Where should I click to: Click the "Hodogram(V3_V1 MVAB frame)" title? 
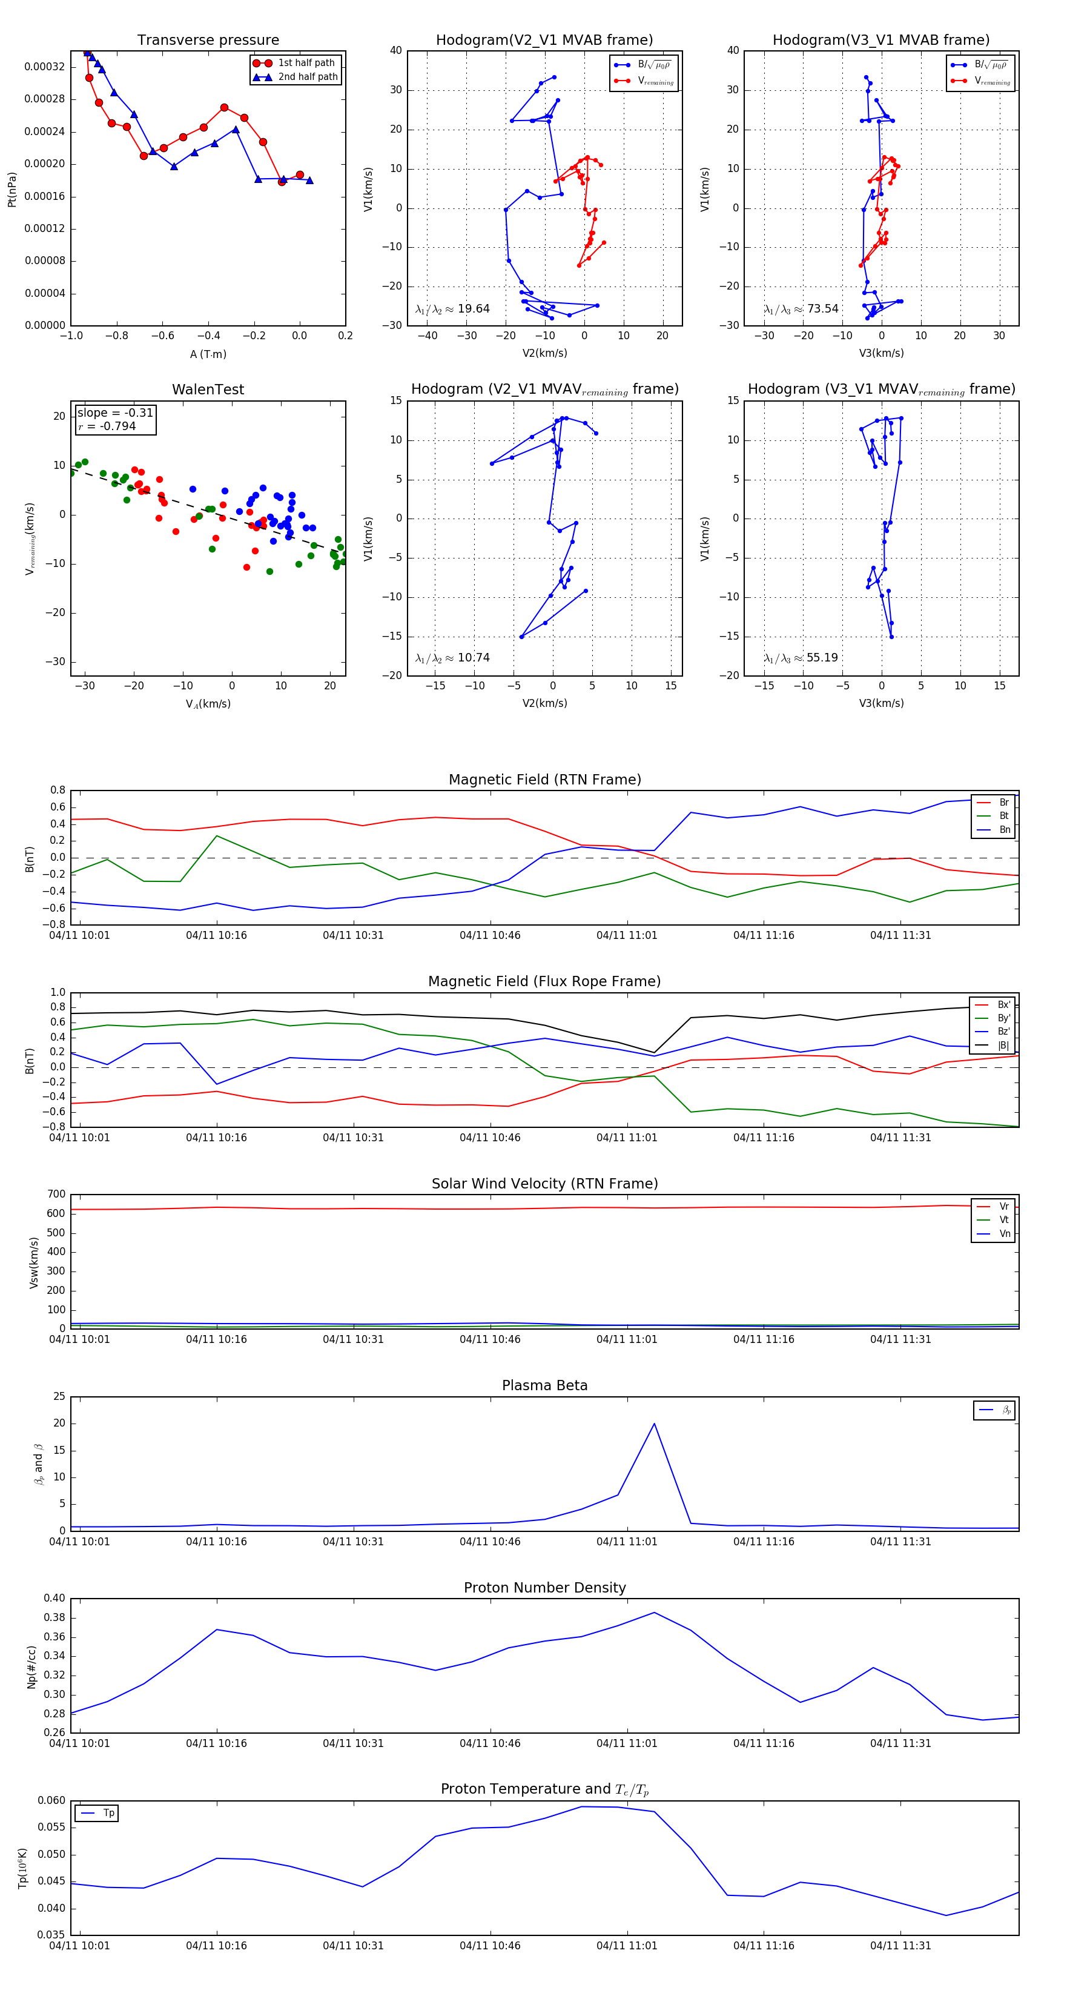coord(881,41)
